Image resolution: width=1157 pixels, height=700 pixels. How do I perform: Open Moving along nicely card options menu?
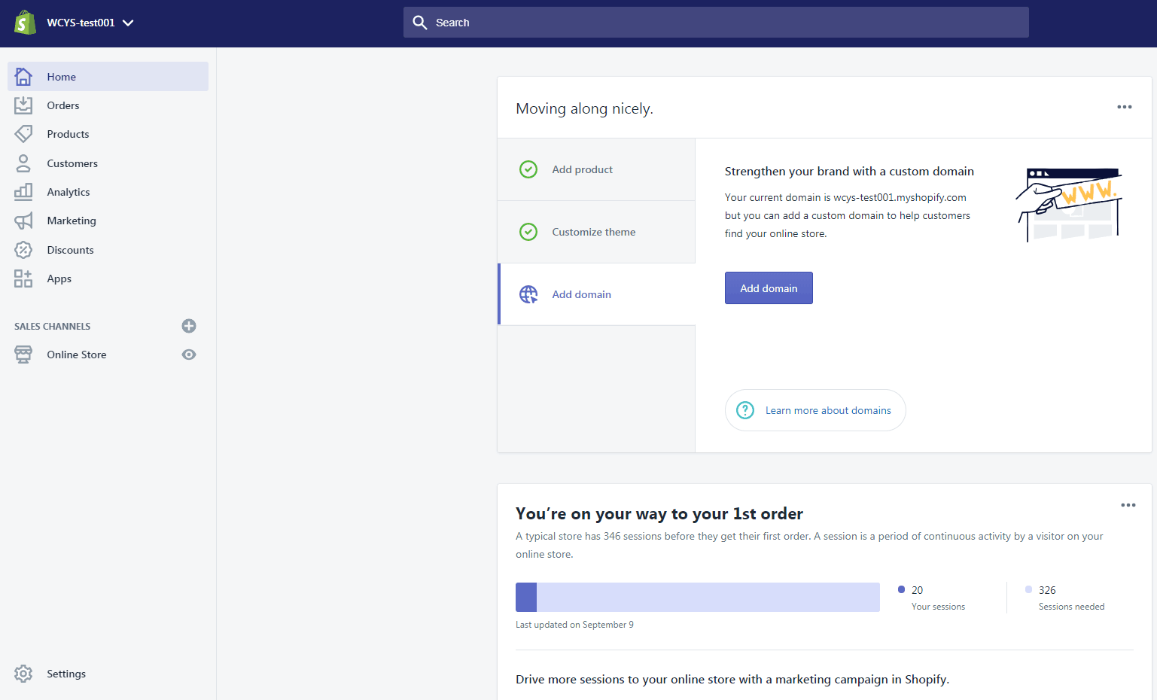(1125, 107)
